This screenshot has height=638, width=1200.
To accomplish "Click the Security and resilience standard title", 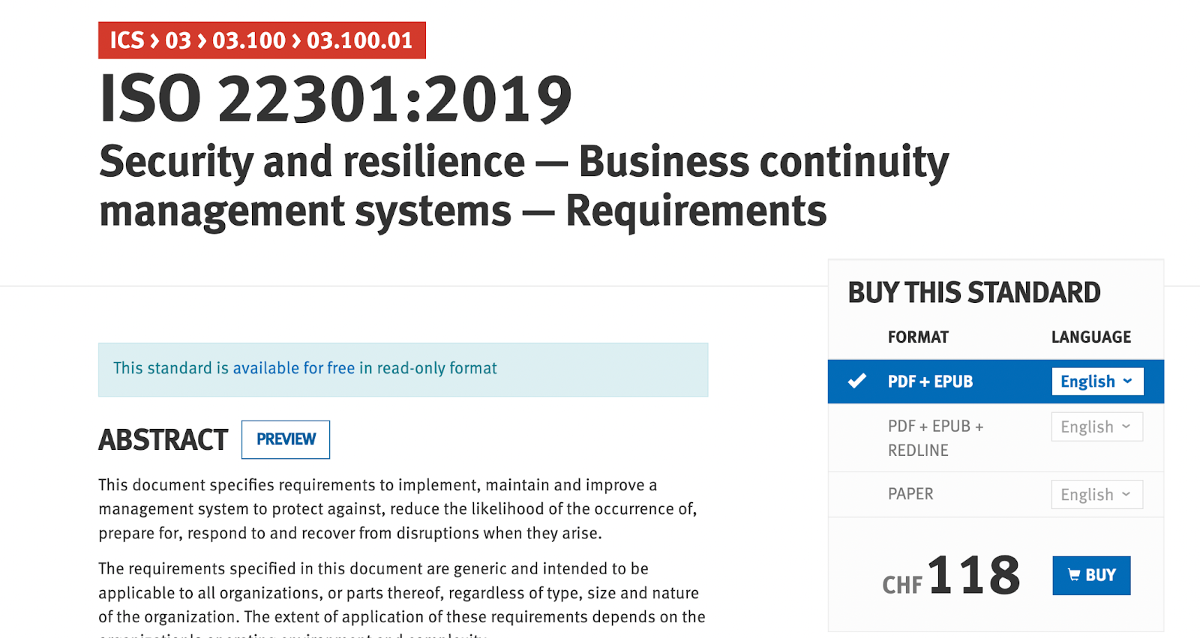I will [x=524, y=186].
